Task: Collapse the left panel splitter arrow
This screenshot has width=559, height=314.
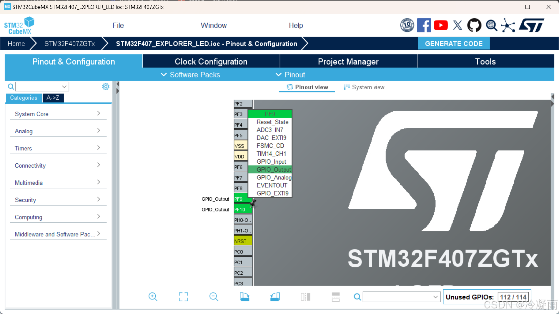Action: [x=118, y=84]
